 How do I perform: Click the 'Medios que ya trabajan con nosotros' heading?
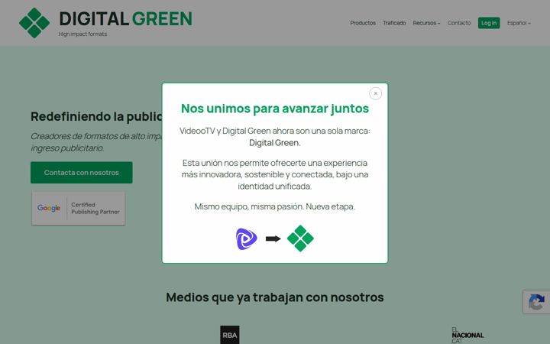[x=275, y=297]
